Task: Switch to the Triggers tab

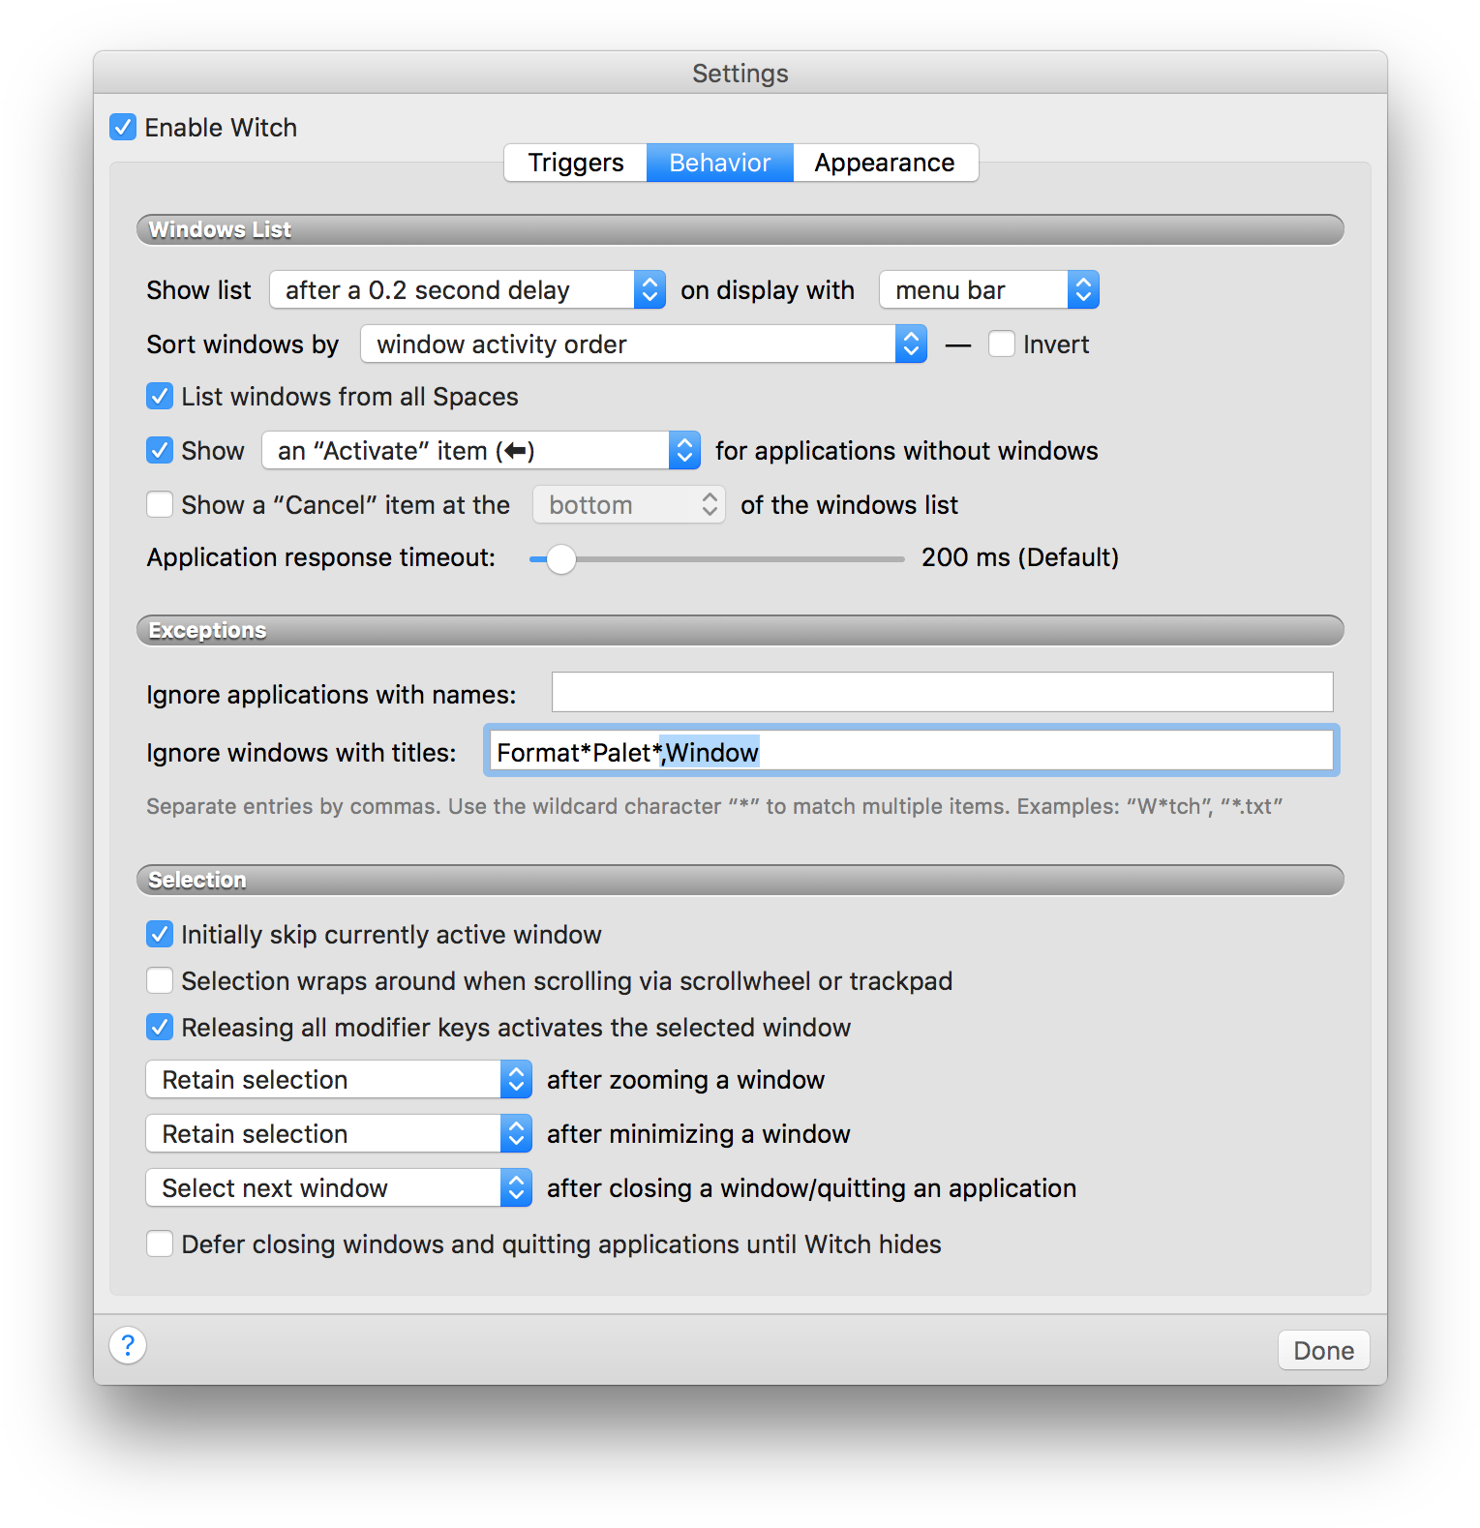Action: 576,163
